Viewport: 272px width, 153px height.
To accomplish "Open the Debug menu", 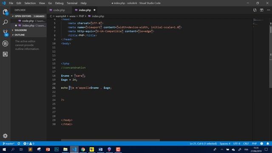I will (x=59, y=3).
